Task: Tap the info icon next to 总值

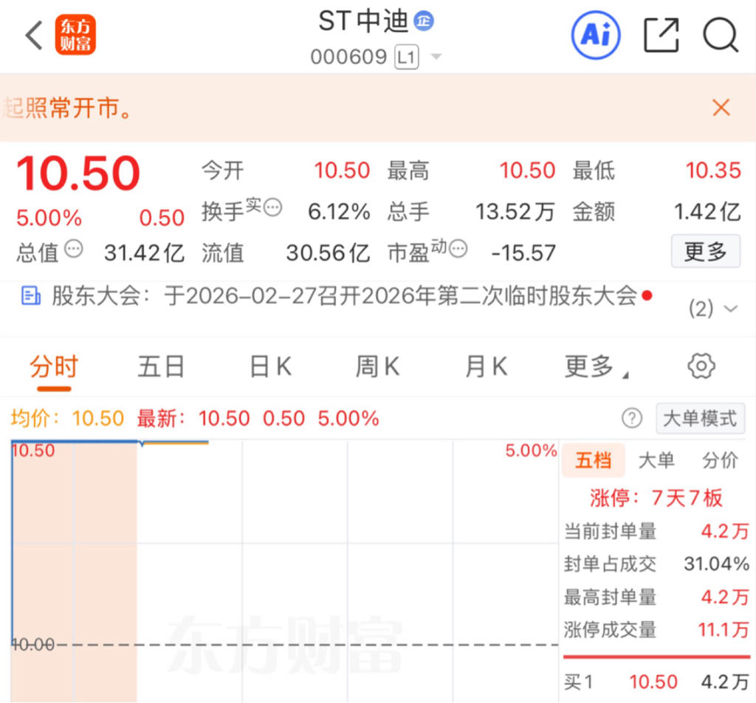Action: tap(74, 249)
